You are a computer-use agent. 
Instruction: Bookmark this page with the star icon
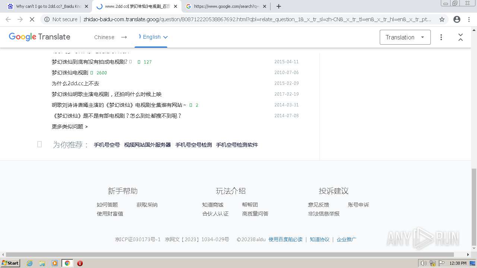point(442,19)
